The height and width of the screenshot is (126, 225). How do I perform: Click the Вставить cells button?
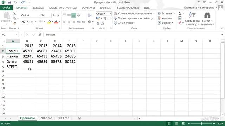[165, 13]
